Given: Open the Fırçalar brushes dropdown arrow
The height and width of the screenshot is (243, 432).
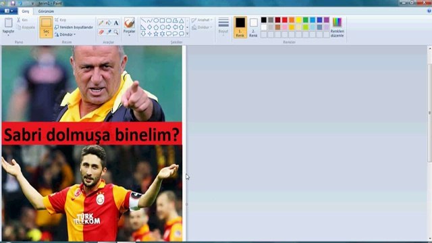Looking at the screenshot, I should click(129, 35).
